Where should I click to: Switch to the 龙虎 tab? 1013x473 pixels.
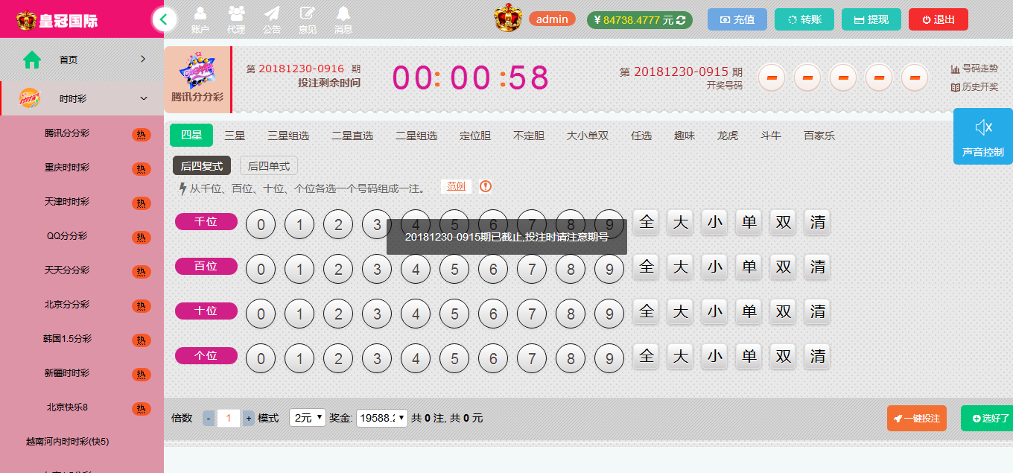pyautogui.click(x=727, y=136)
